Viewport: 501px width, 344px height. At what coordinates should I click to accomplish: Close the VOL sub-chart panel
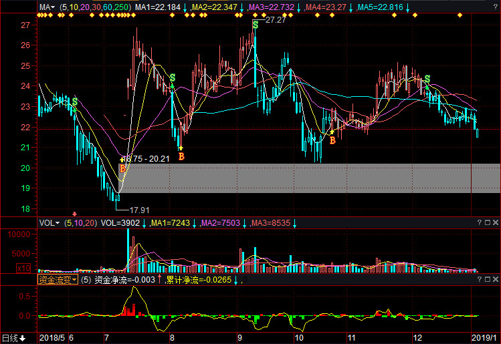pos(496,222)
